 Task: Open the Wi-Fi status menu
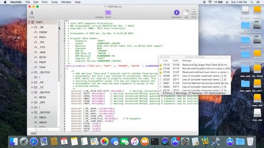click(210, 2)
